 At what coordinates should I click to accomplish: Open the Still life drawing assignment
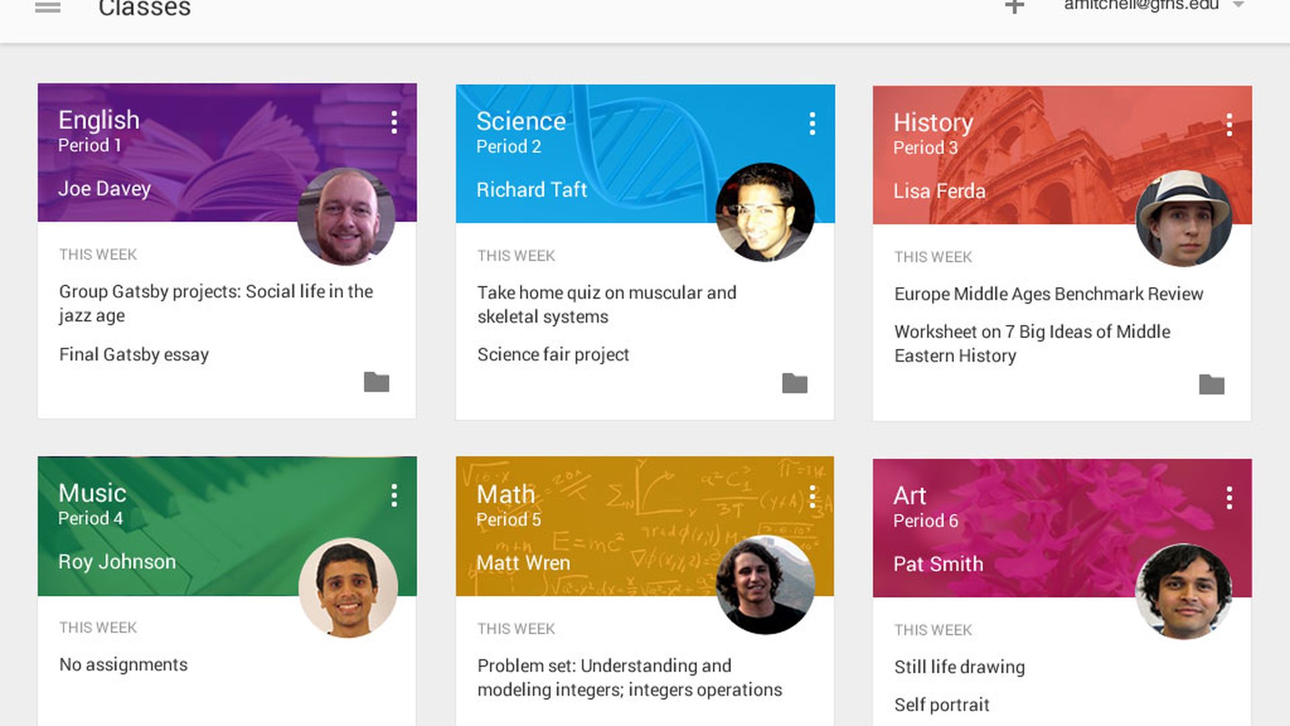[x=959, y=667]
